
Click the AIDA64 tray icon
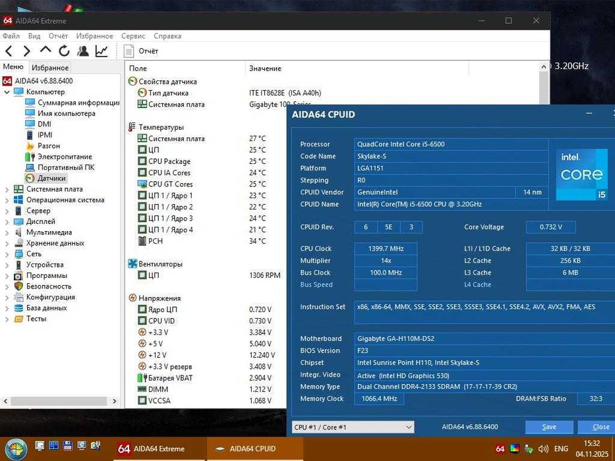pyautogui.click(x=500, y=449)
